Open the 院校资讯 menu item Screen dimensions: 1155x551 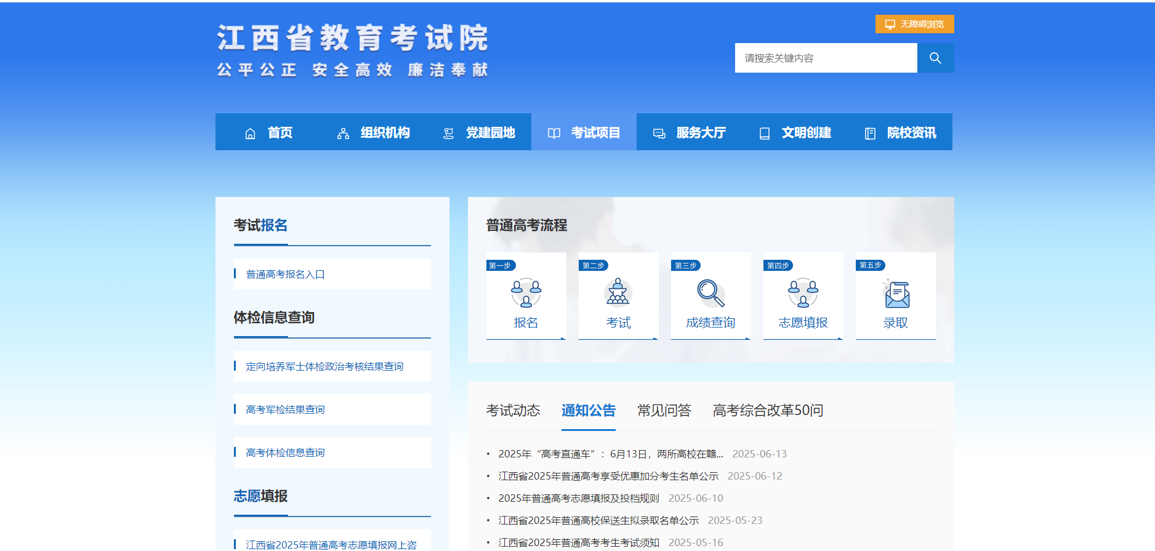pyautogui.click(x=912, y=132)
